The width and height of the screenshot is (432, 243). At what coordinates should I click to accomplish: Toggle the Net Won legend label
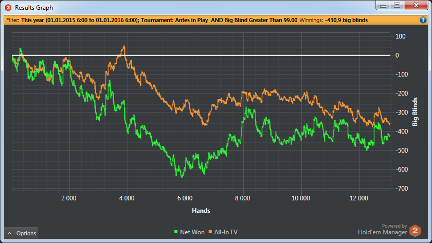click(x=192, y=232)
